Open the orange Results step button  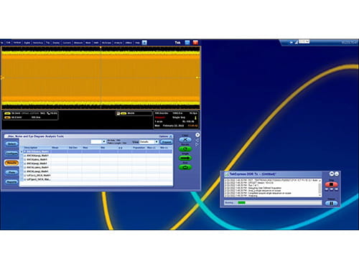click(11, 163)
